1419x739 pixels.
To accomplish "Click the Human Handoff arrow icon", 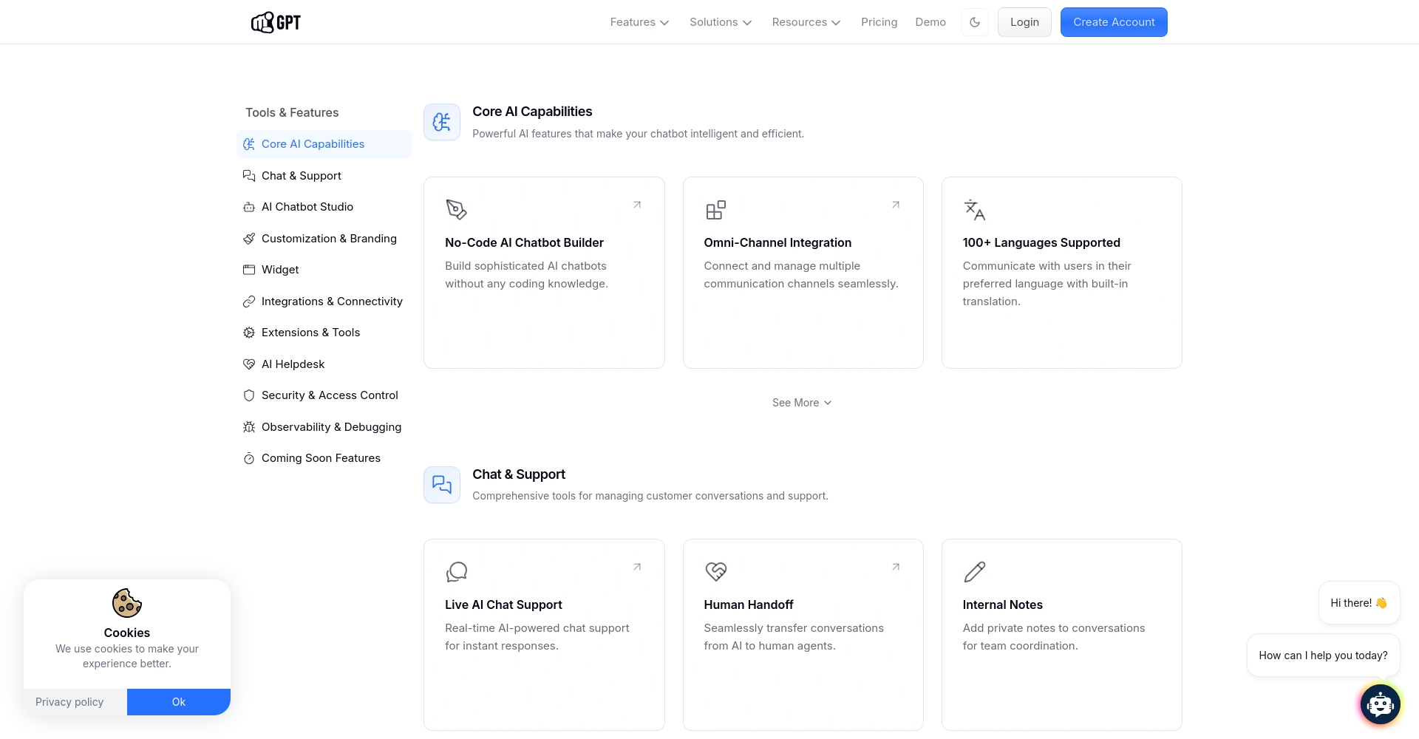I will coord(896,567).
